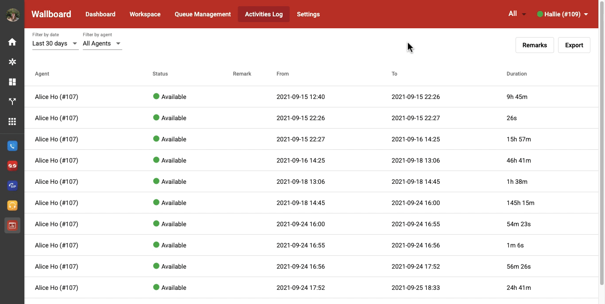
Task: Open the Home icon in the sidebar
Action: tap(12, 42)
